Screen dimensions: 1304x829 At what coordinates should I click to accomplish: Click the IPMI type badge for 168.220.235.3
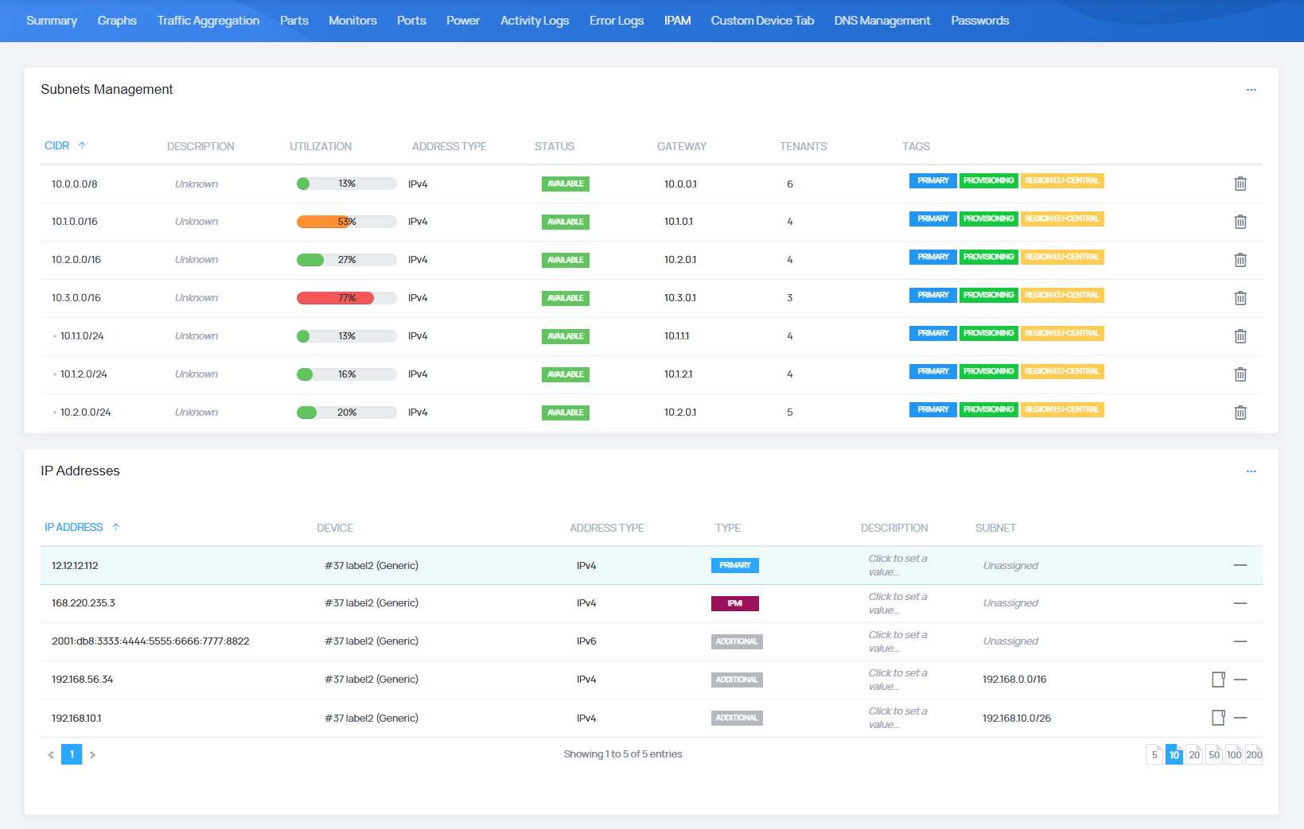(735, 603)
